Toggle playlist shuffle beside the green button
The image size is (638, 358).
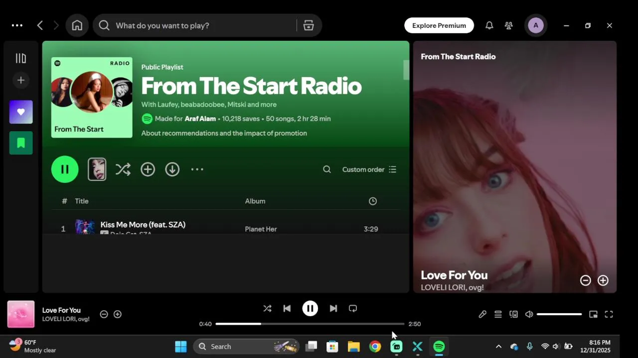point(123,169)
